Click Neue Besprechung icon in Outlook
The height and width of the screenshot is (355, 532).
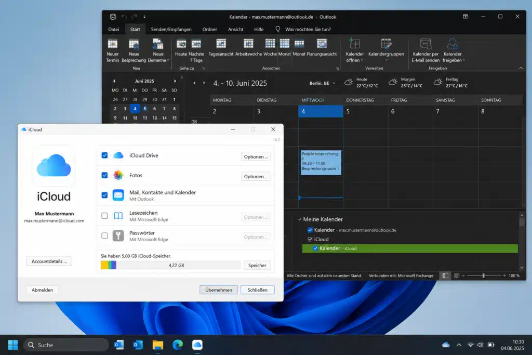pos(134,45)
